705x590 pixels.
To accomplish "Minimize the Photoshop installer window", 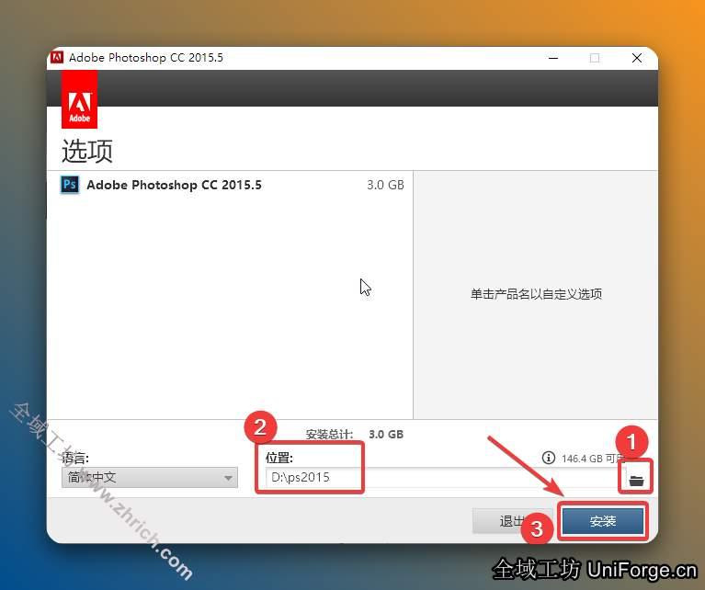I will click(x=553, y=58).
